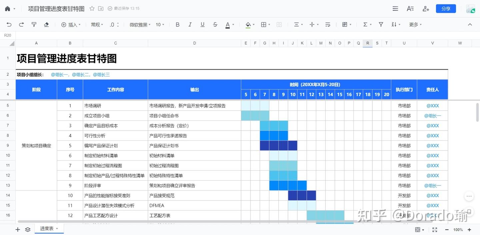Apply the fill color bucket

248,25
